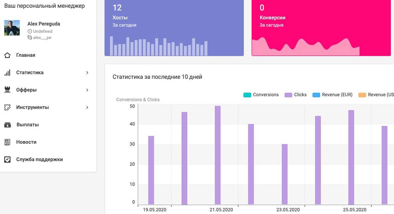Expand the Инструменты submenu
The width and height of the screenshot is (394, 214).
(87, 107)
